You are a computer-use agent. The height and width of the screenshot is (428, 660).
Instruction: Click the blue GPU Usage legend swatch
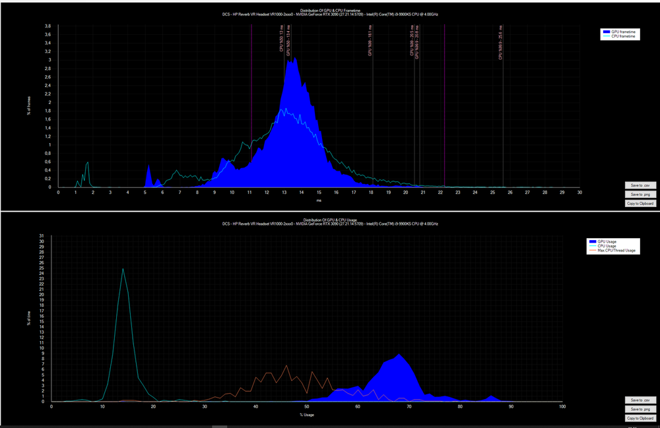tap(593, 242)
